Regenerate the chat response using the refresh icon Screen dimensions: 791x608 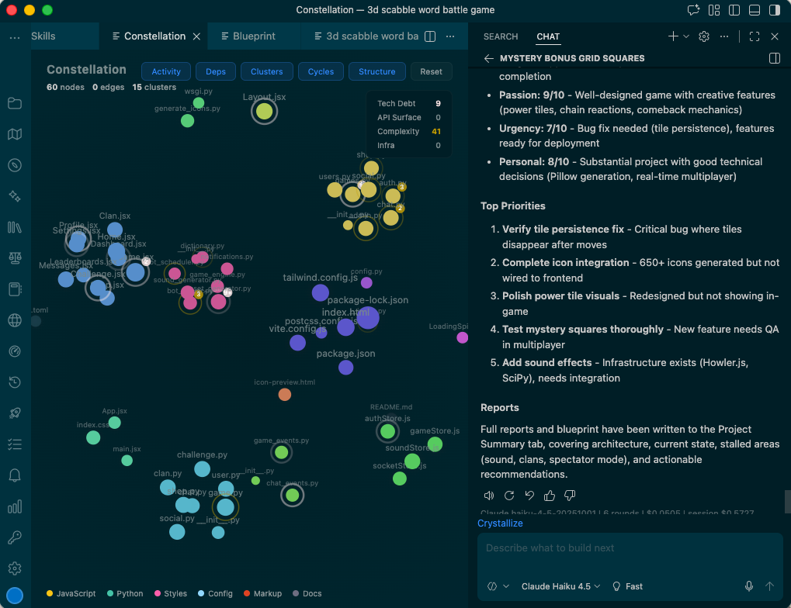pyautogui.click(x=509, y=495)
